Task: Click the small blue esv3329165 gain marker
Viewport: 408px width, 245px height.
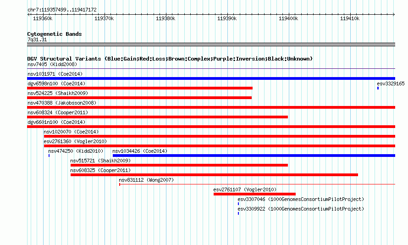Action: [378, 88]
